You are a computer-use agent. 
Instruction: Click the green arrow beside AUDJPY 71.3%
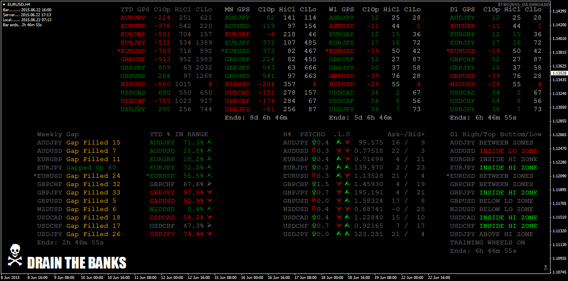(209, 142)
